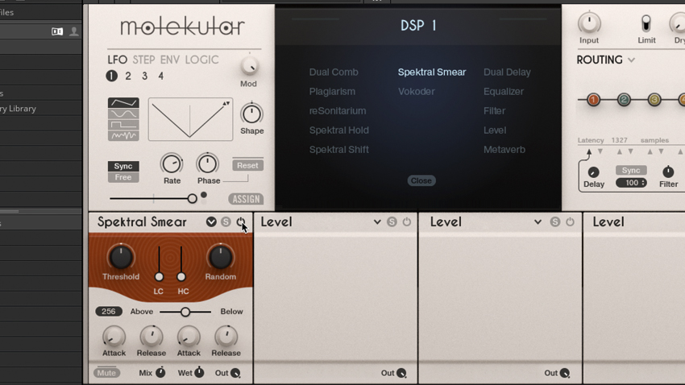Switch to the ENV modulator tab
685x385 pixels.
point(170,60)
